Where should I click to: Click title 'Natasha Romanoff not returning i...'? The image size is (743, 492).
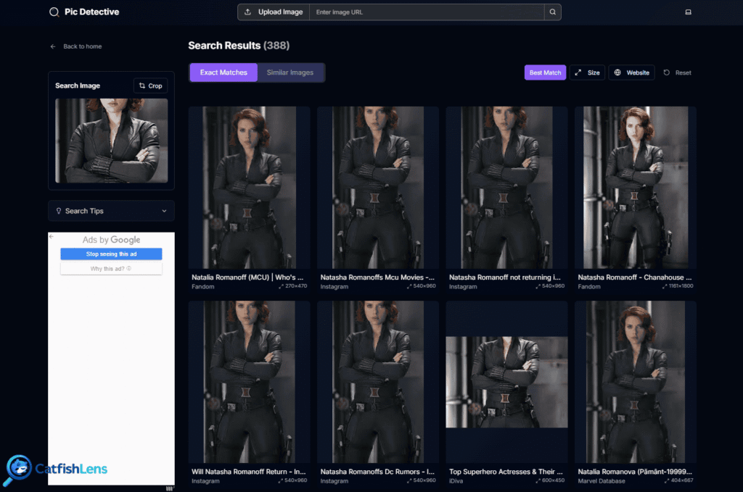(x=505, y=278)
